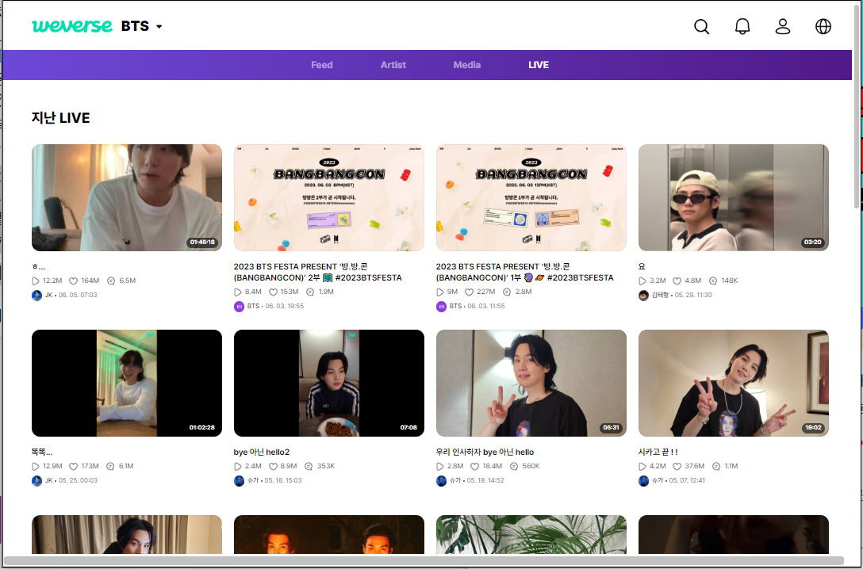Click JK's profile avatar under the first video
The height and width of the screenshot is (569, 863).
tap(36, 295)
